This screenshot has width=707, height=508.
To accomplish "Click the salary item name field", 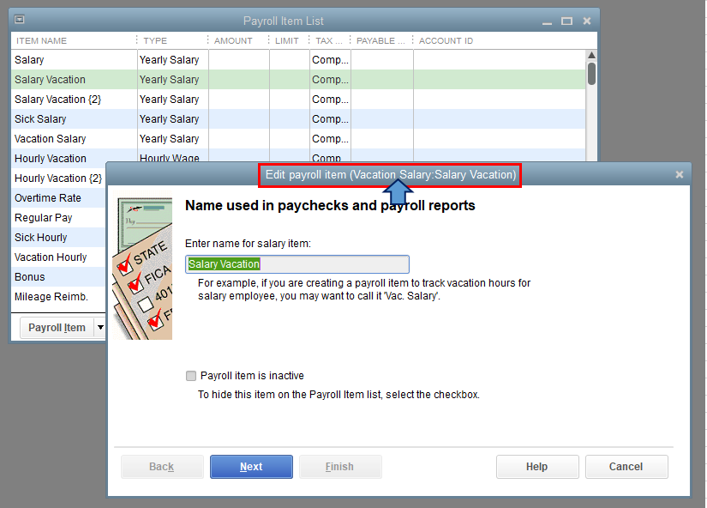I will (297, 264).
